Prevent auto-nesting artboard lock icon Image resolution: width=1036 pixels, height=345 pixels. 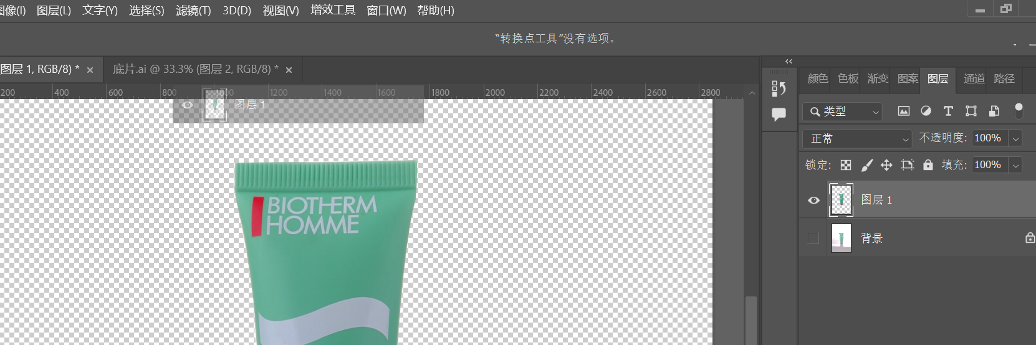(x=908, y=165)
